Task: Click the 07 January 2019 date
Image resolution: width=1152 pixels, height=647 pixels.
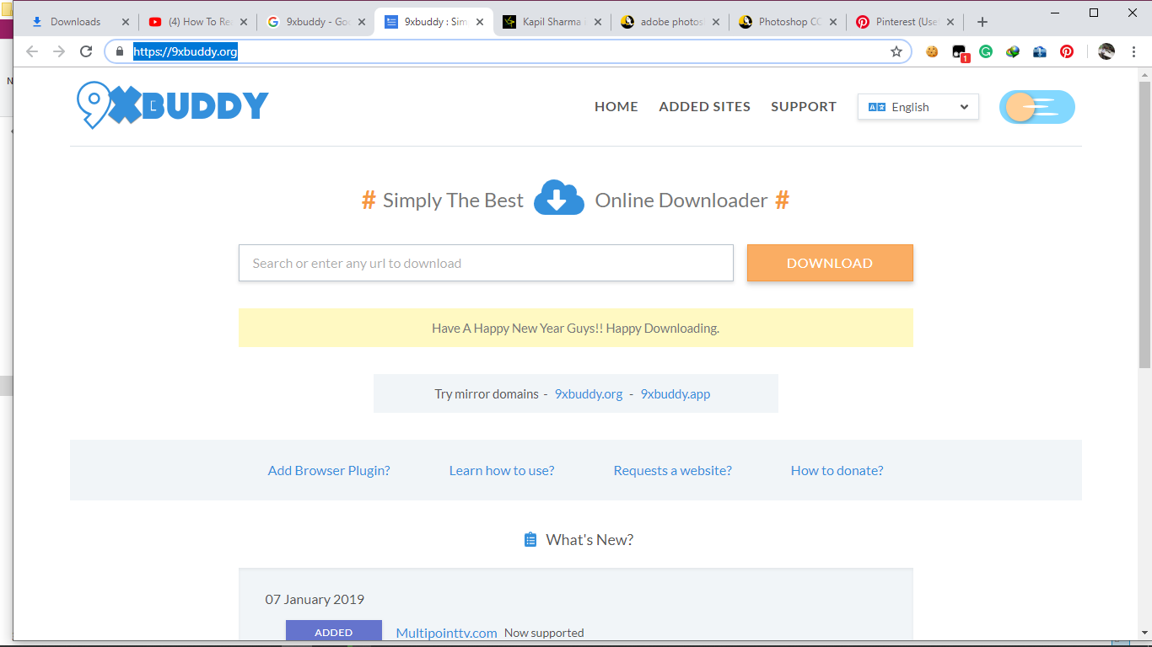Action: pos(315,600)
